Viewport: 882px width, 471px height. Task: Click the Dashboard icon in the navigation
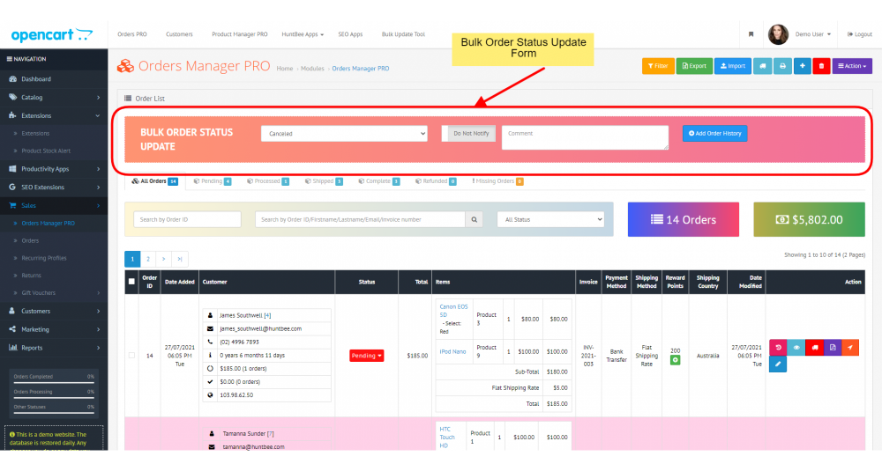tap(12, 79)
